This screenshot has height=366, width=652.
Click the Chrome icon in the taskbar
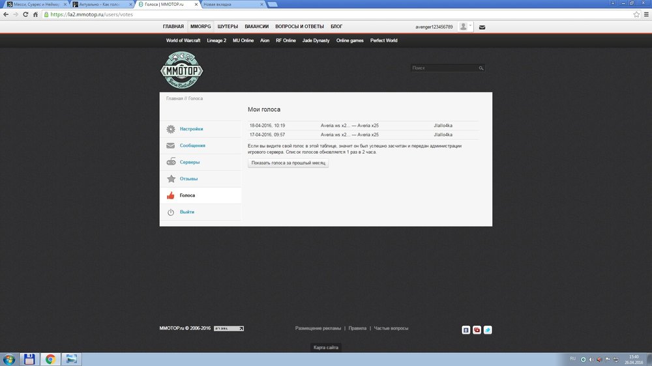click(x=50, y=359)
